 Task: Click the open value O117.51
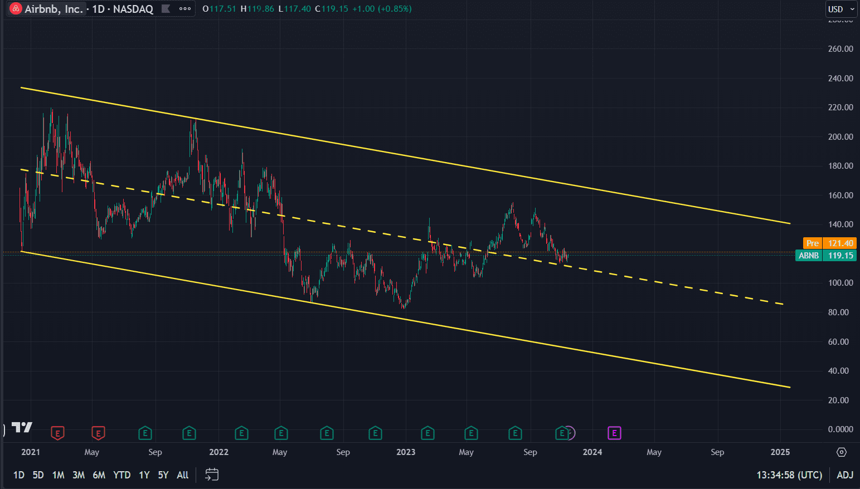[x=220, y=9]
